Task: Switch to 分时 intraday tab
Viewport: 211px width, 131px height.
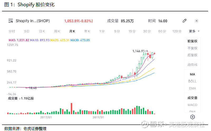Action: [12, 31]
